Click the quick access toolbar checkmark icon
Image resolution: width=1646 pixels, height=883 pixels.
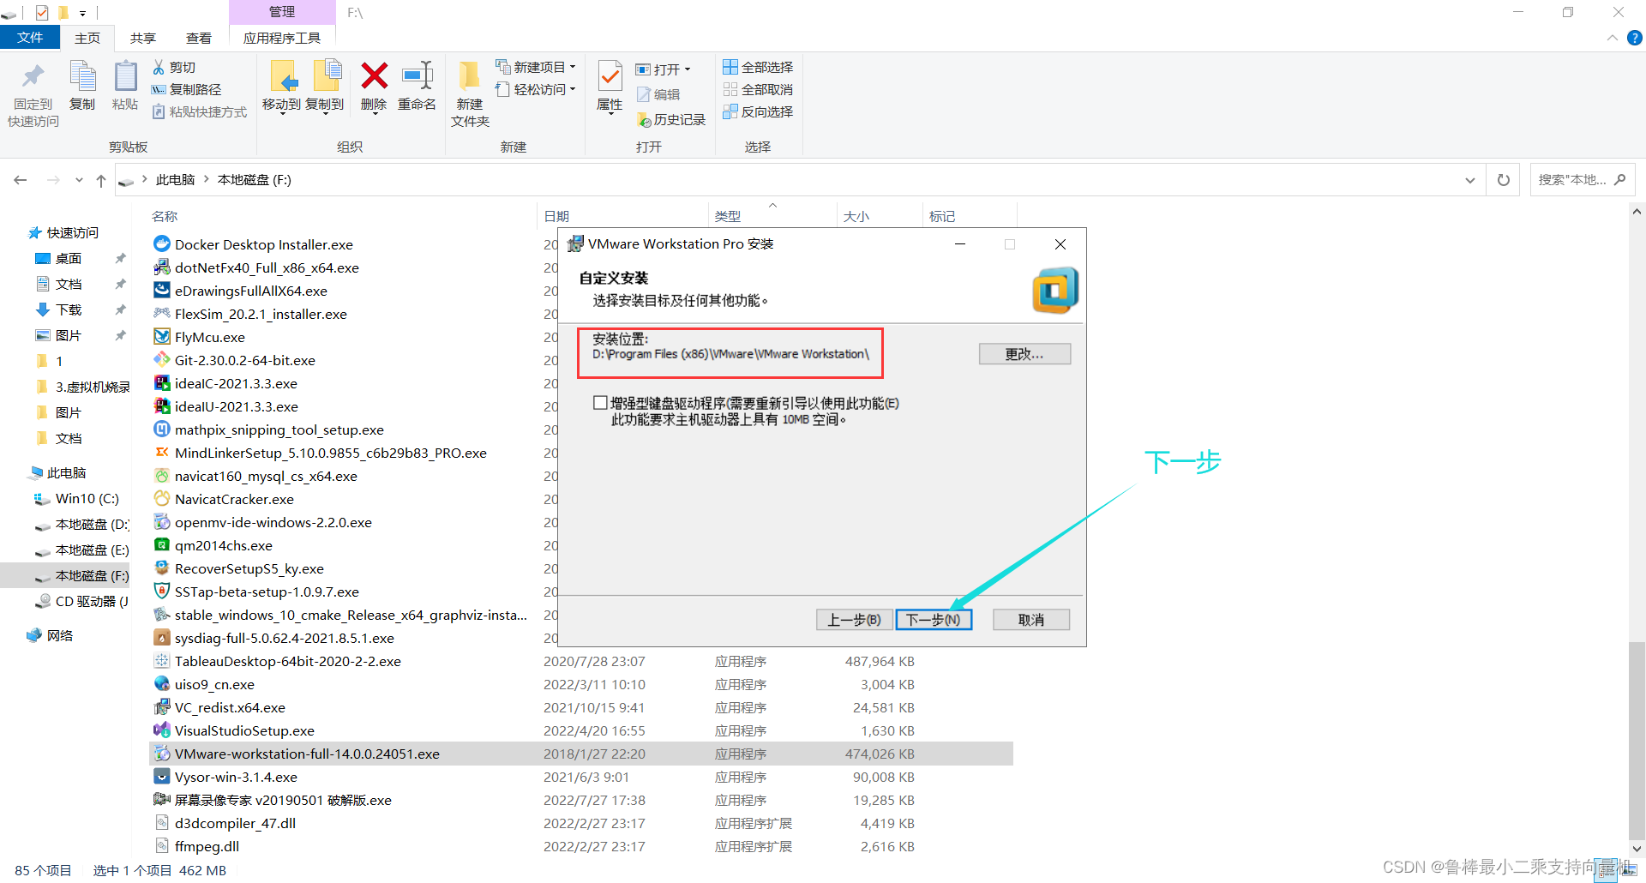click(x=42, y=13)
